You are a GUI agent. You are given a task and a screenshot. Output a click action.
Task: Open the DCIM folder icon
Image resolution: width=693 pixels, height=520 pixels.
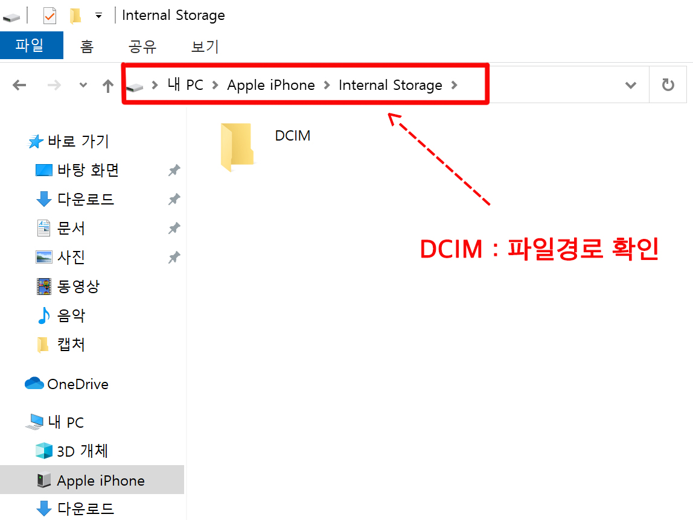point(238,147)
